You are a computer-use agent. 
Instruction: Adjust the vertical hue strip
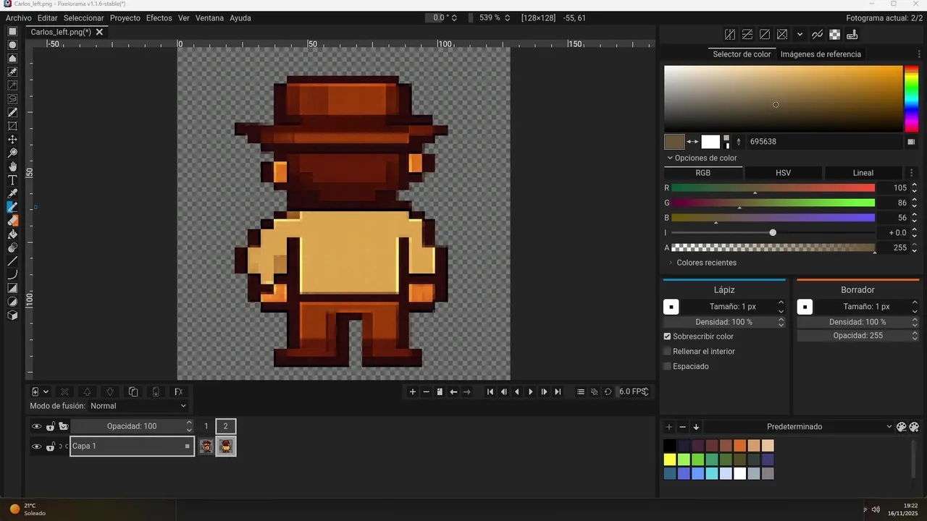[910, 98]
